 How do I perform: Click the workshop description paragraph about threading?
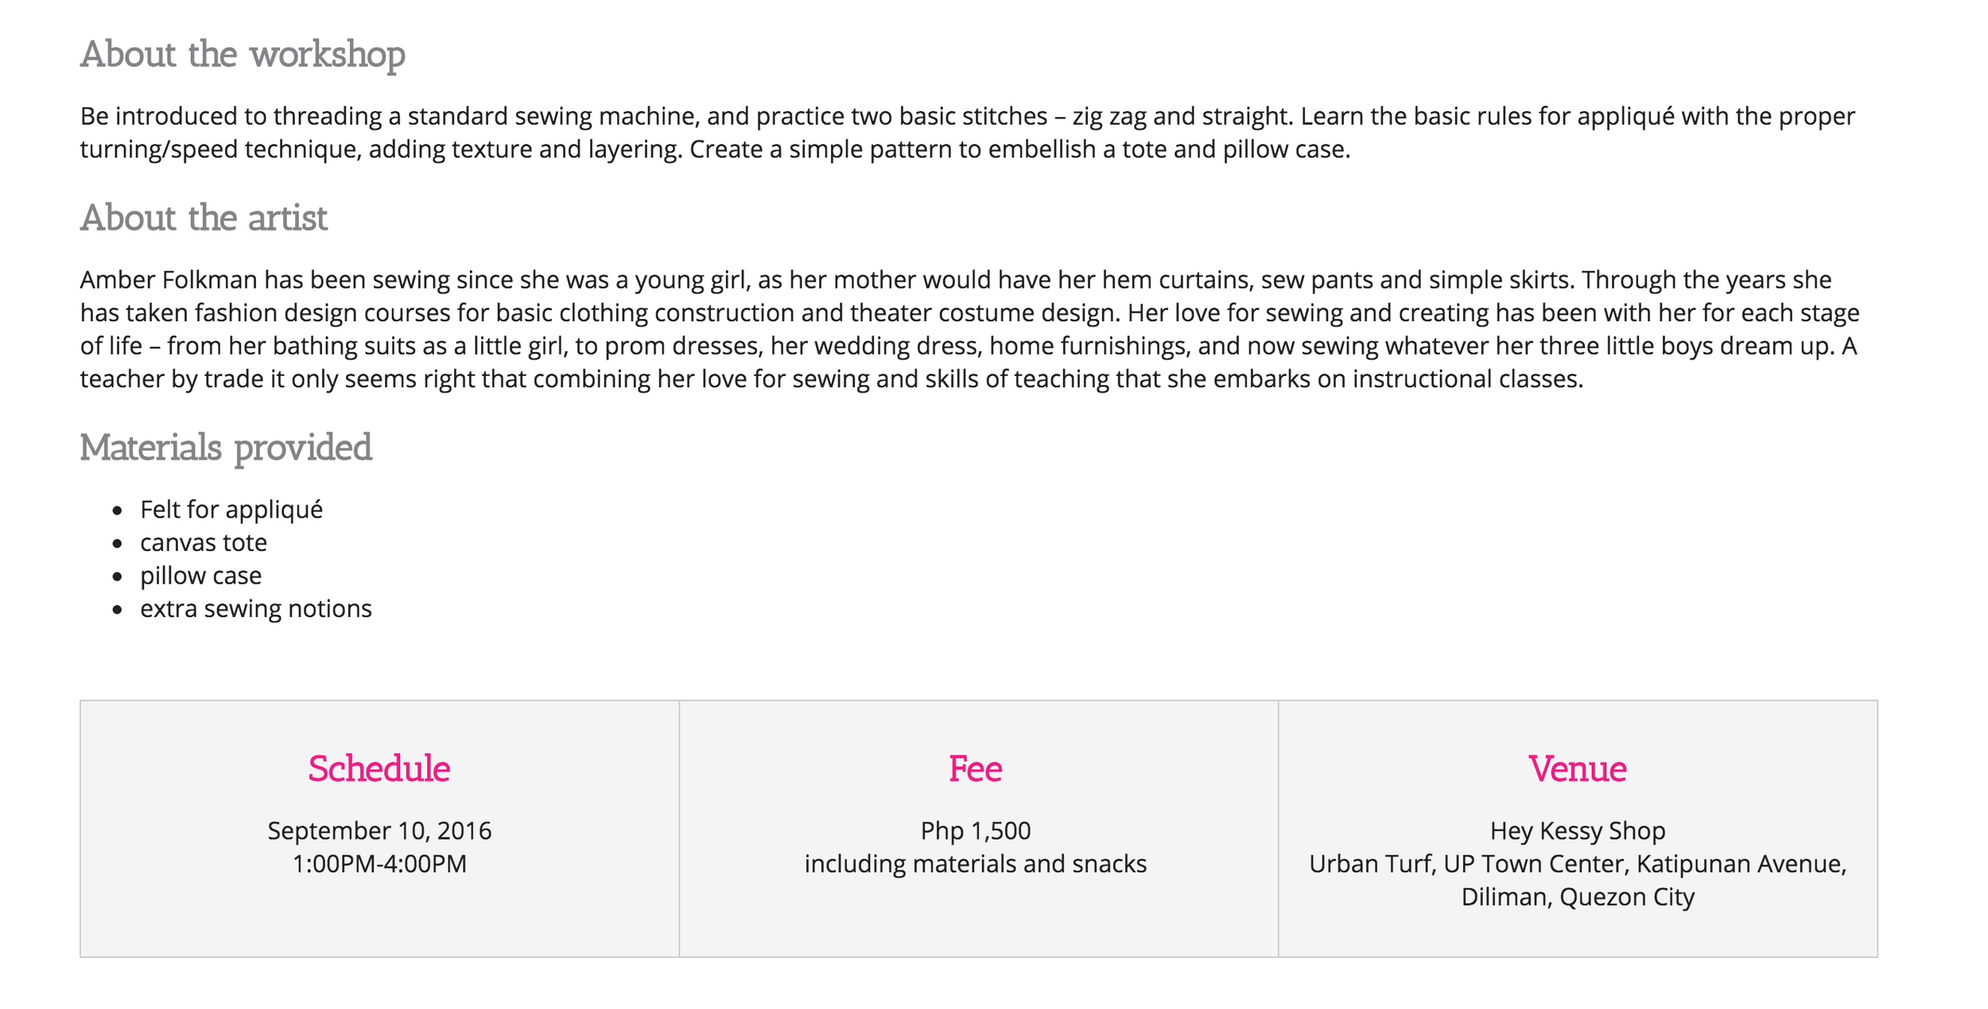(967, 133)
